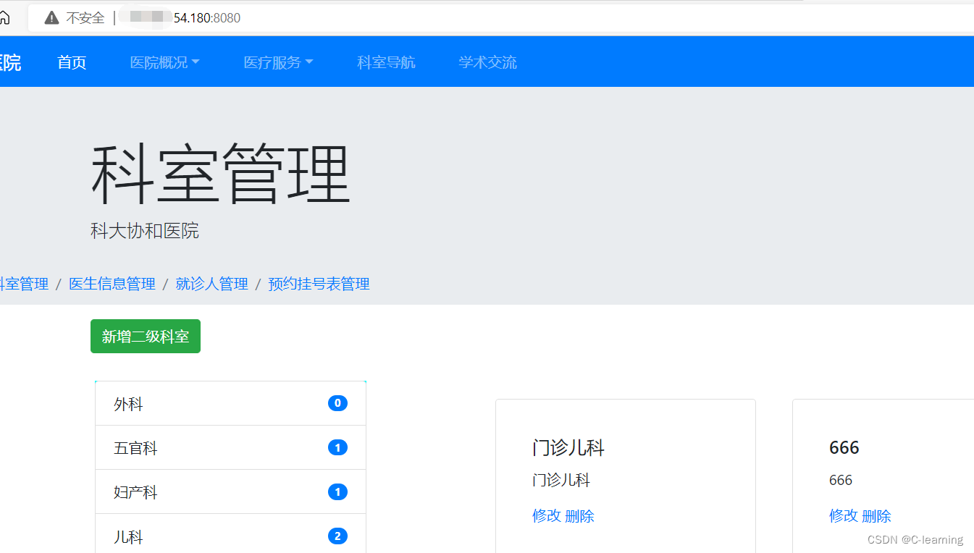Click the 科室管理 page heading

click(x=221, y=174)
